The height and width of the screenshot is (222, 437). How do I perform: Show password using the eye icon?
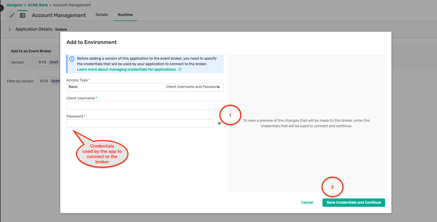220,123
